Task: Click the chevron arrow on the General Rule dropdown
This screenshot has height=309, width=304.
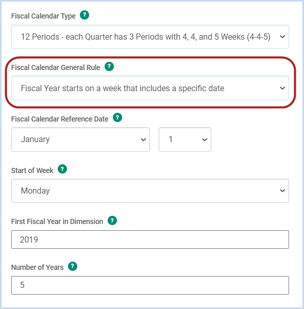Action: point(282,88)
